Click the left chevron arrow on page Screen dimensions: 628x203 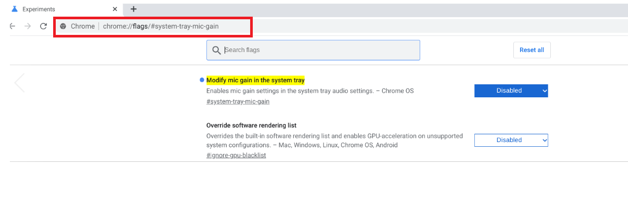[x=19, y=83]
